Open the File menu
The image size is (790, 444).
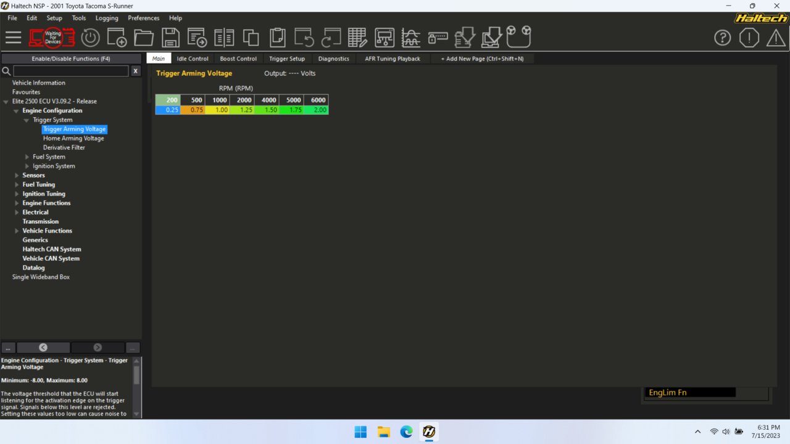coord(12,18)
